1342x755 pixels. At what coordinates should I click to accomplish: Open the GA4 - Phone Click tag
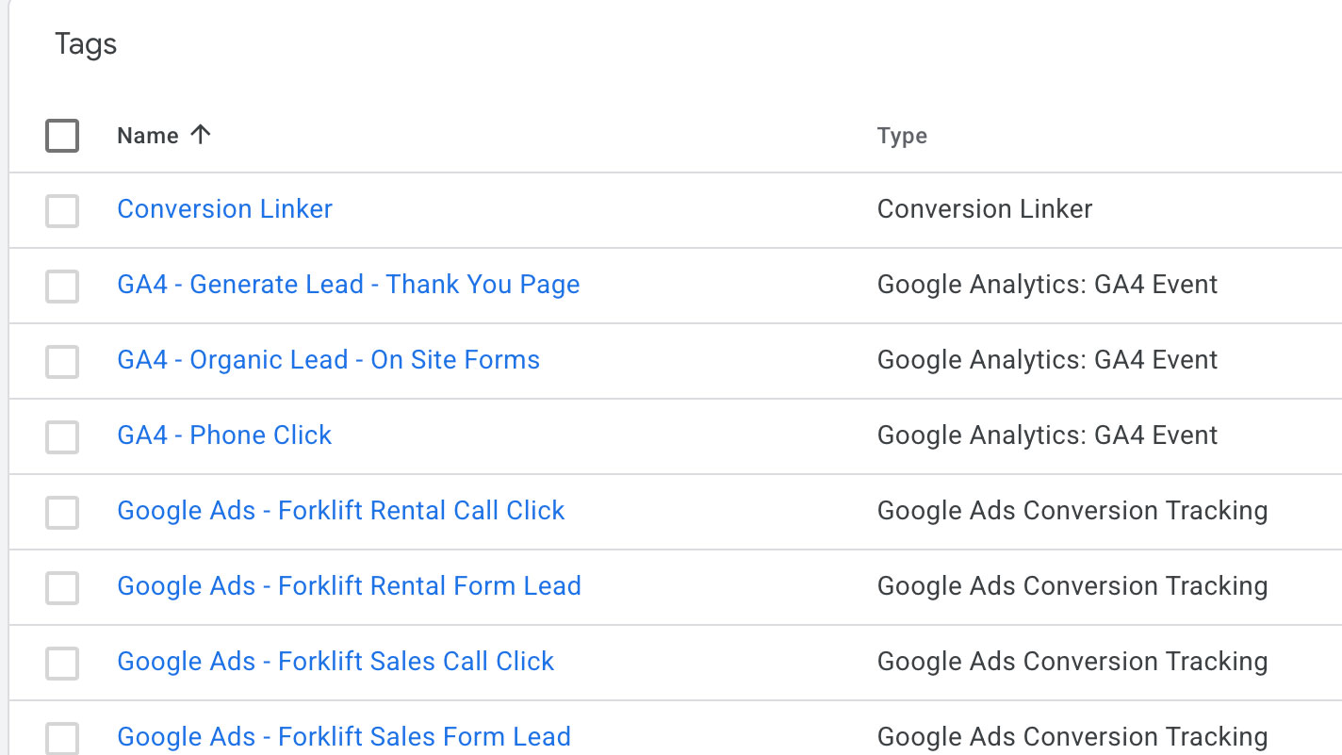[x=224, y=435]
